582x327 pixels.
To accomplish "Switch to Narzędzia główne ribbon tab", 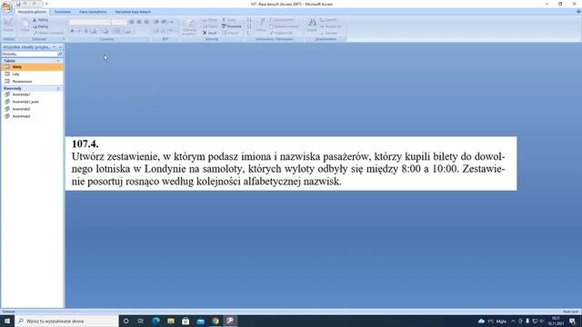I will point(32,12).
